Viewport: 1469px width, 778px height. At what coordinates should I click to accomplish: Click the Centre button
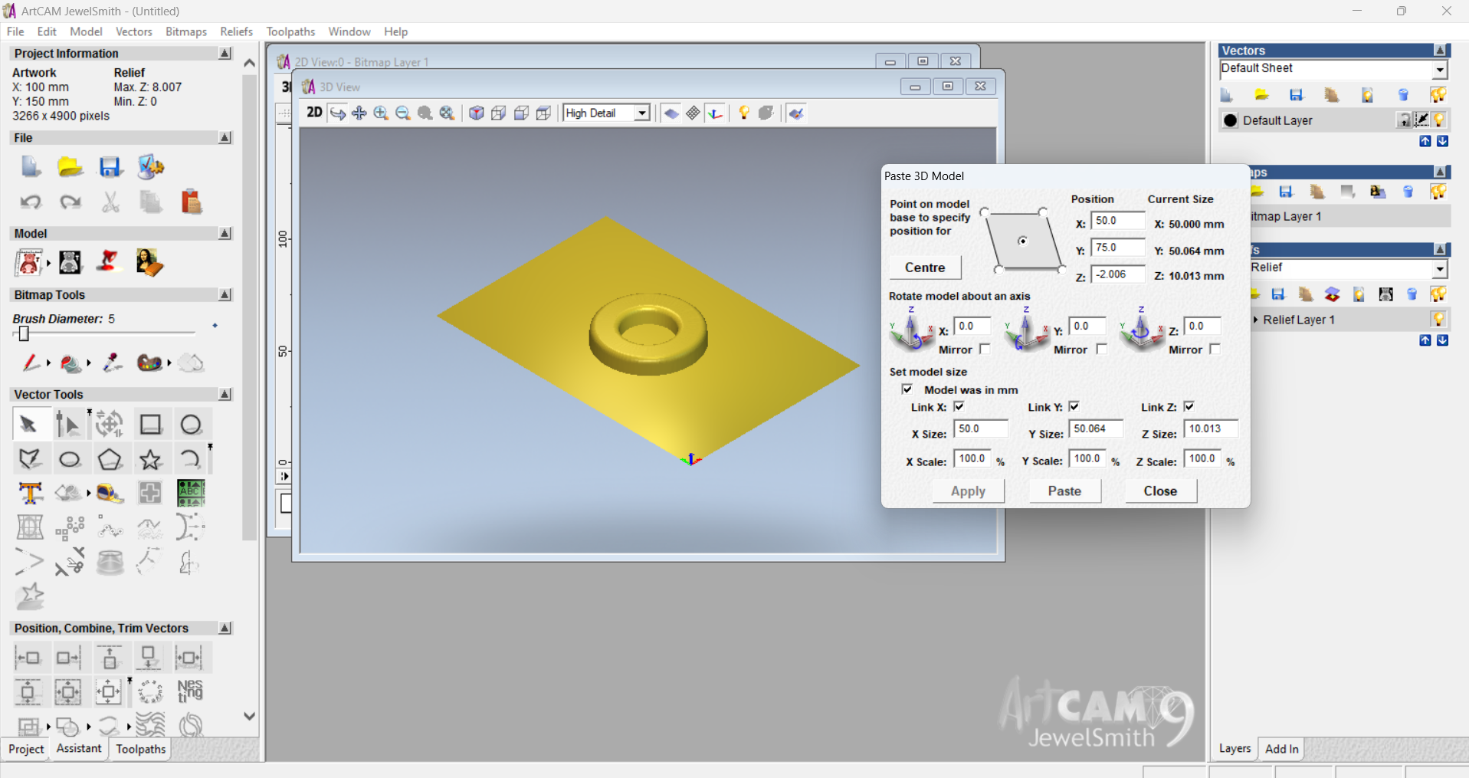point(925,268)
